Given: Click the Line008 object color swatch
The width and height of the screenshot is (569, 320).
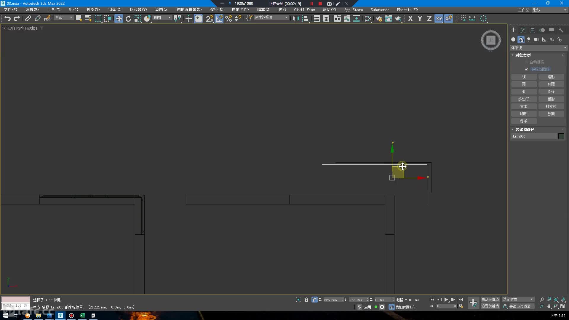Looking at the screenshot, I should click(x=561, y=136).
